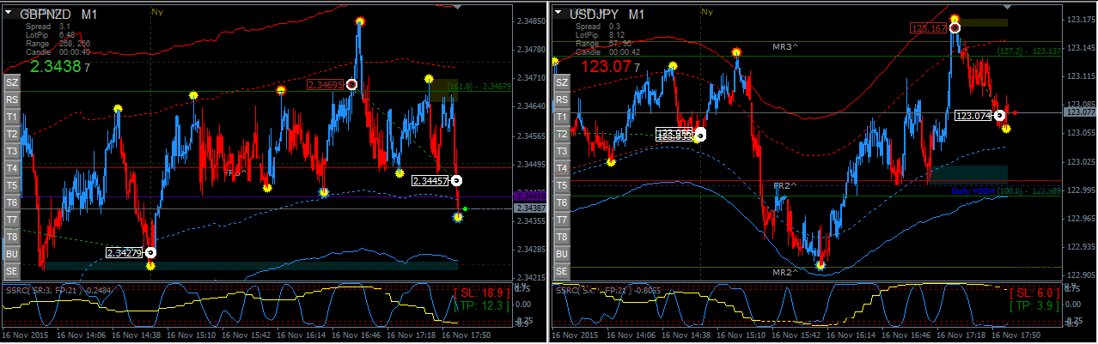Viewport: 1098px width, 344px height.
Task: Click 16 Nov 15:42 on USDJPY time axis
Action: (796, 335)
